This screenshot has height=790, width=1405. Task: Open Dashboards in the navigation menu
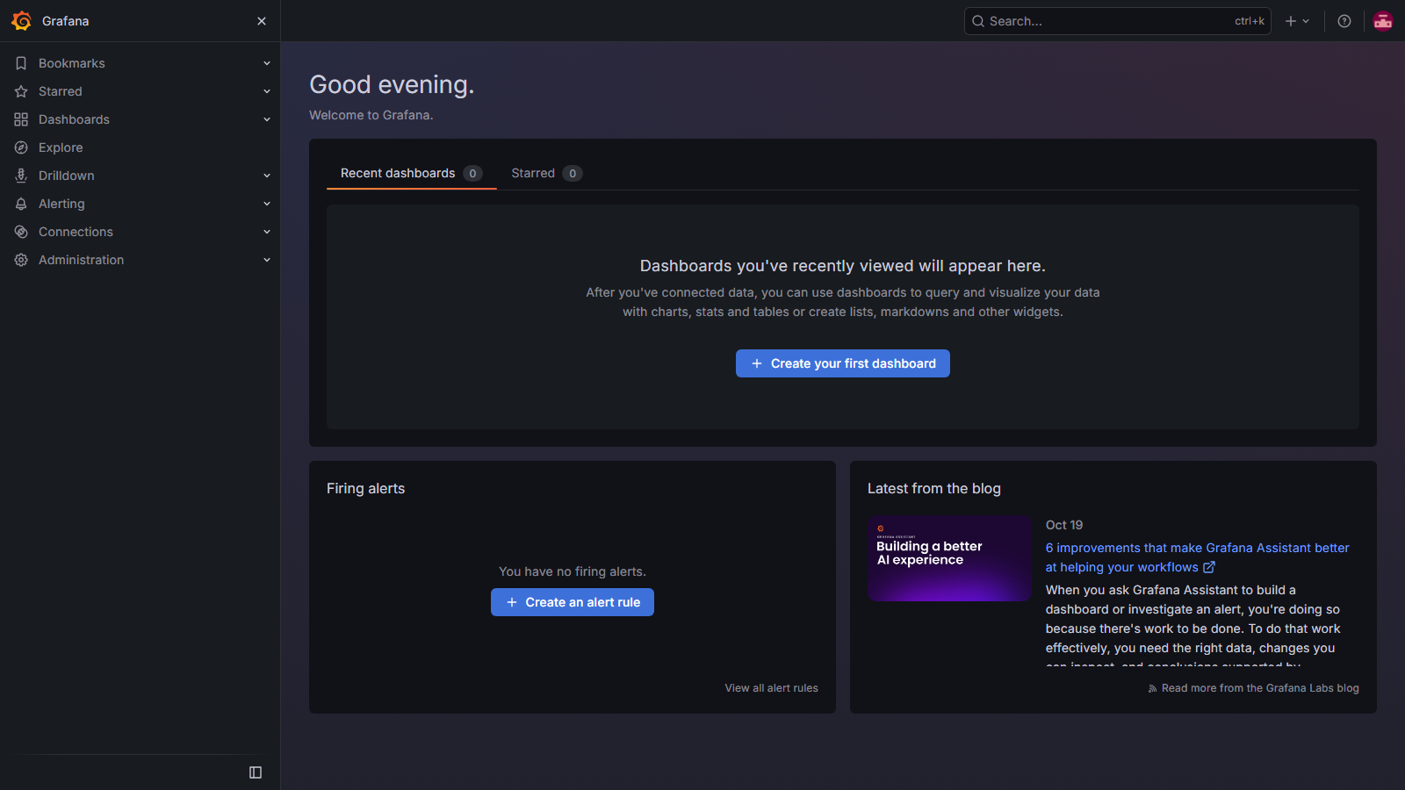click(74, 119)
